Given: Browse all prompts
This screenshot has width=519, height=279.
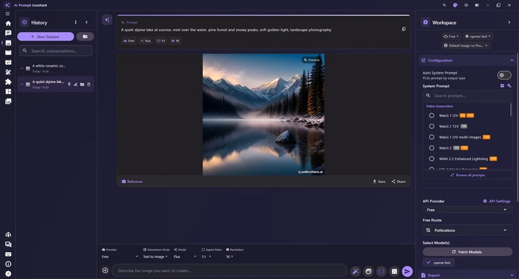Looking at the screenshot, I should tap(468, 175).
